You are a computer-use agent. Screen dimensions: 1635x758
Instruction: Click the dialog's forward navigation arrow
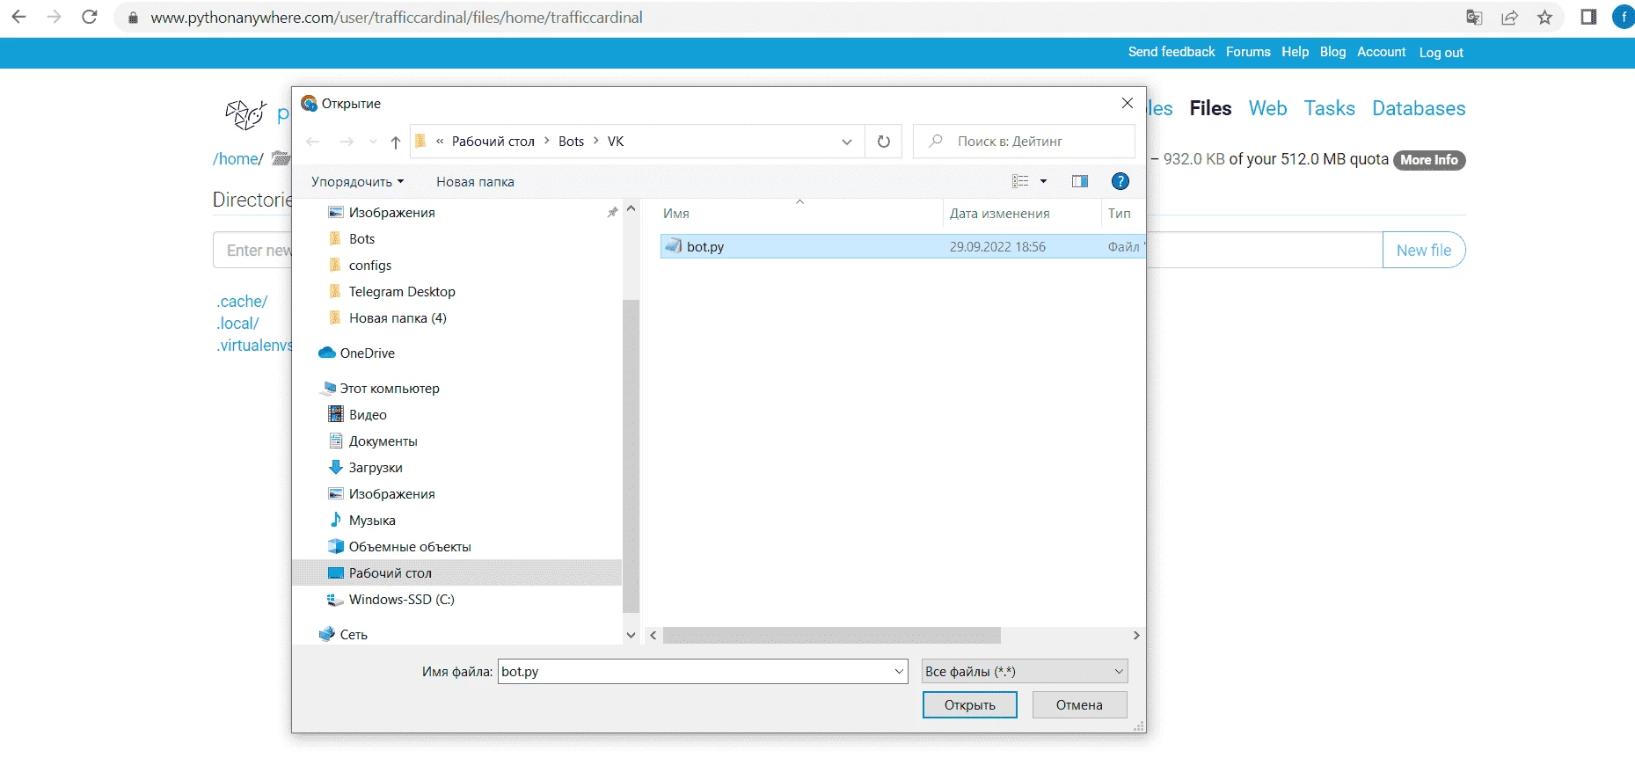tap(347, 142)
